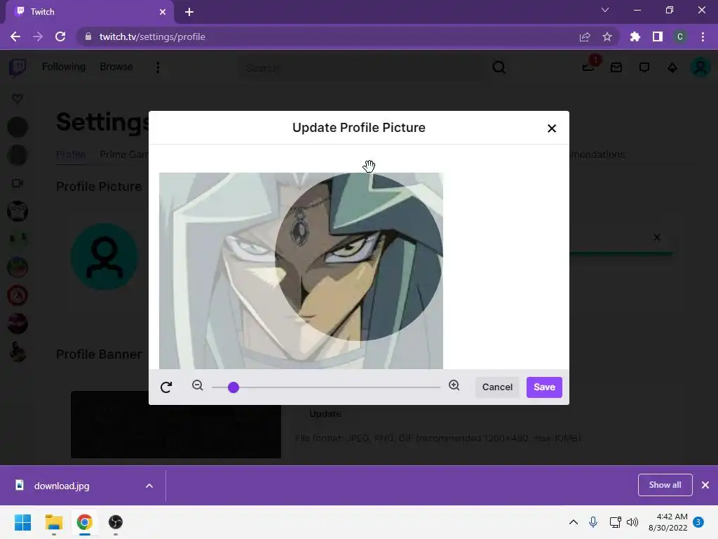Select the Profile settings tab
This screenshot has width=718, height=539.
click(x=71, y=154)
